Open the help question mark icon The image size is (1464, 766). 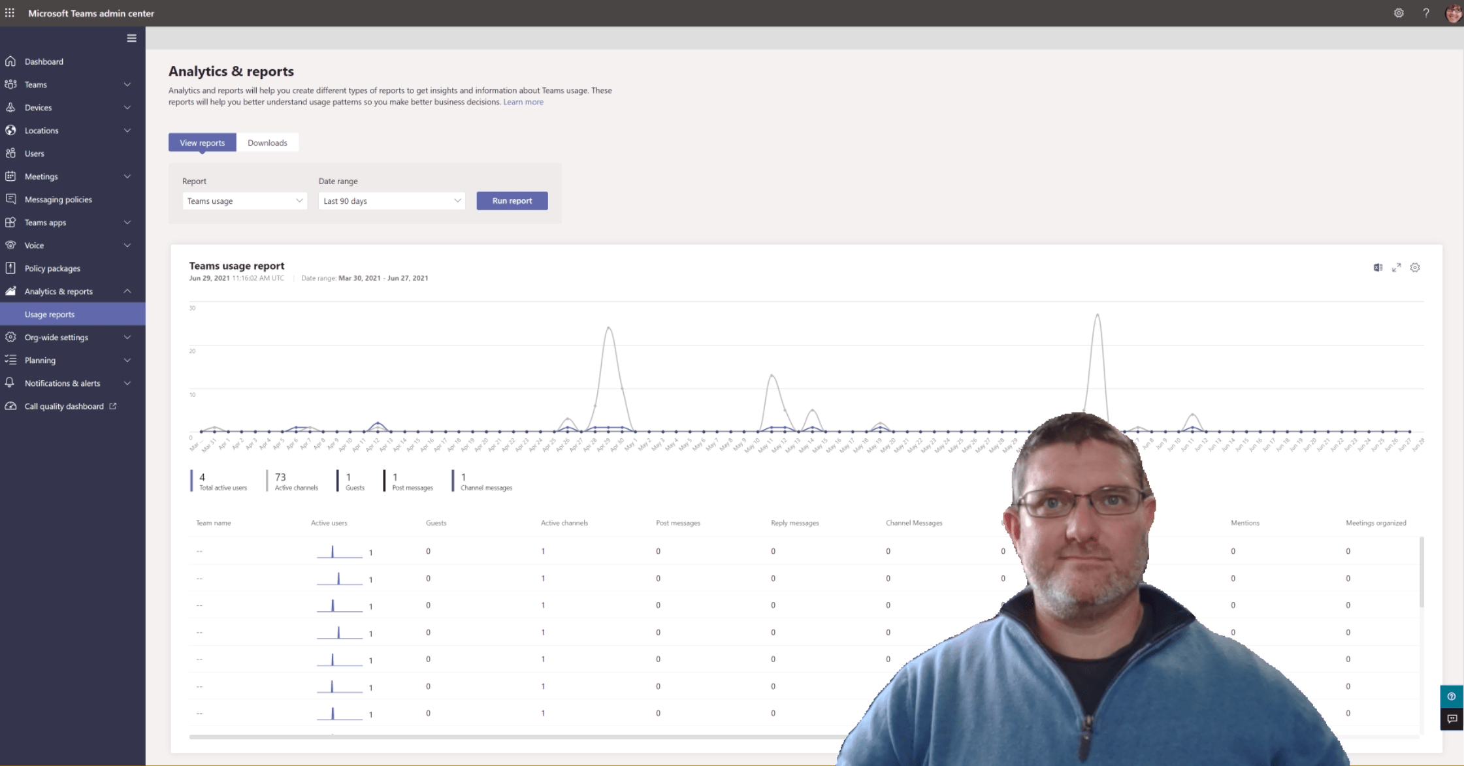1426,13
